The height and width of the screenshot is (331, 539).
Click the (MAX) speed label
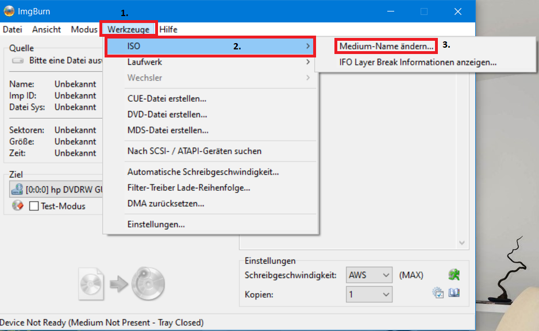(x=411, y=275)
